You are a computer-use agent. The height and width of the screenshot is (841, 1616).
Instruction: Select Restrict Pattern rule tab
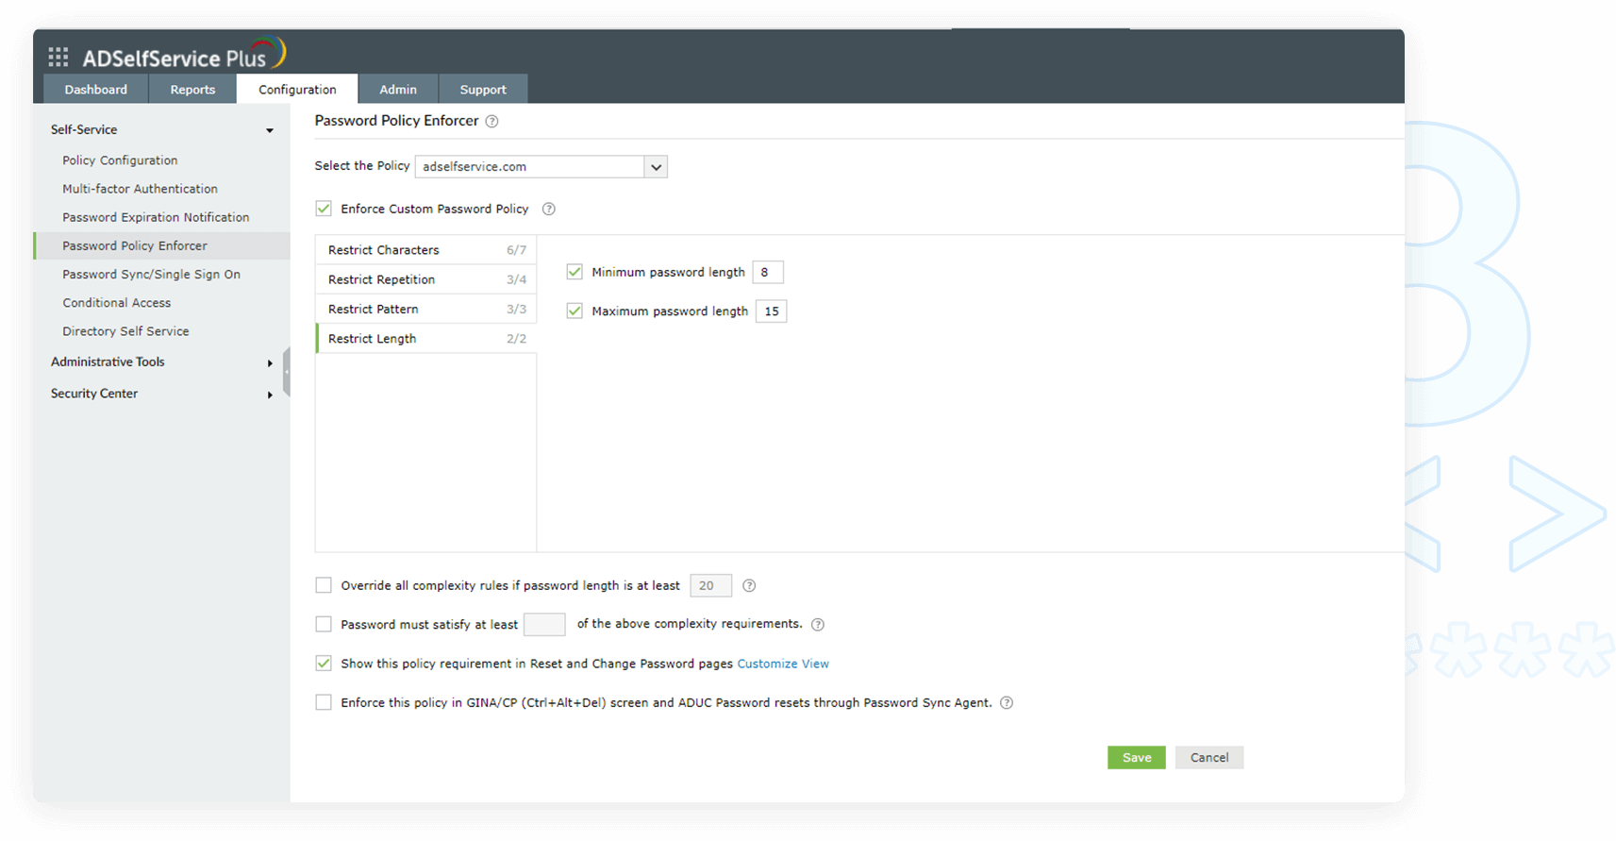coord(426,309)
